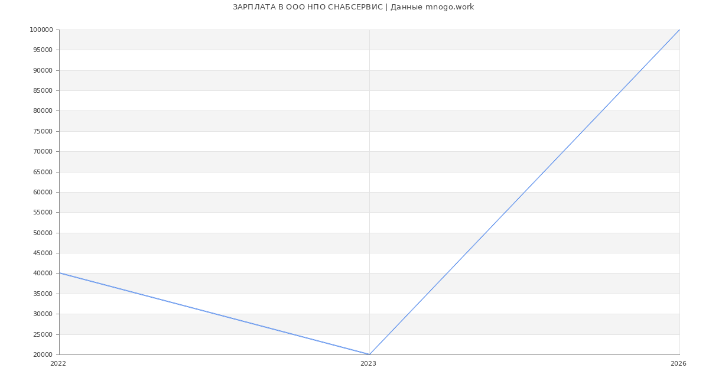The image size is (709, 384).
Task: Click the chart title text
Action: click(x=353, y=7)
